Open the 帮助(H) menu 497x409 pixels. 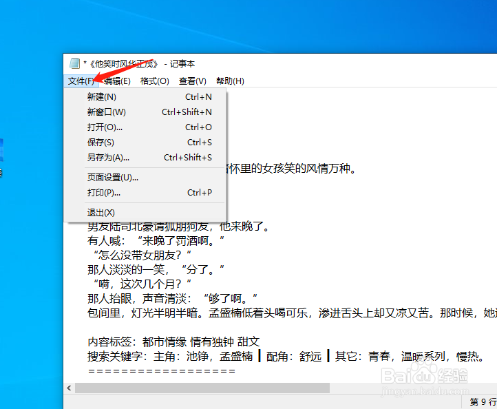[x=230, y=81]
